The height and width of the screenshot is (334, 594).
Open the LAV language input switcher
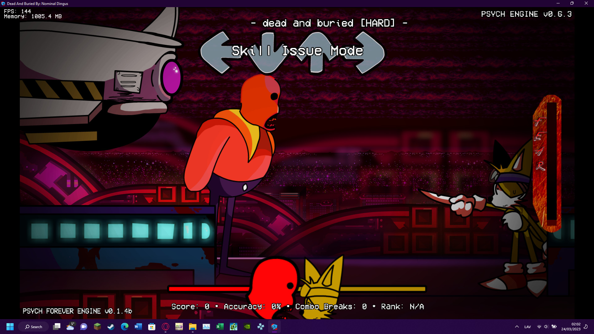coord(527,327)
